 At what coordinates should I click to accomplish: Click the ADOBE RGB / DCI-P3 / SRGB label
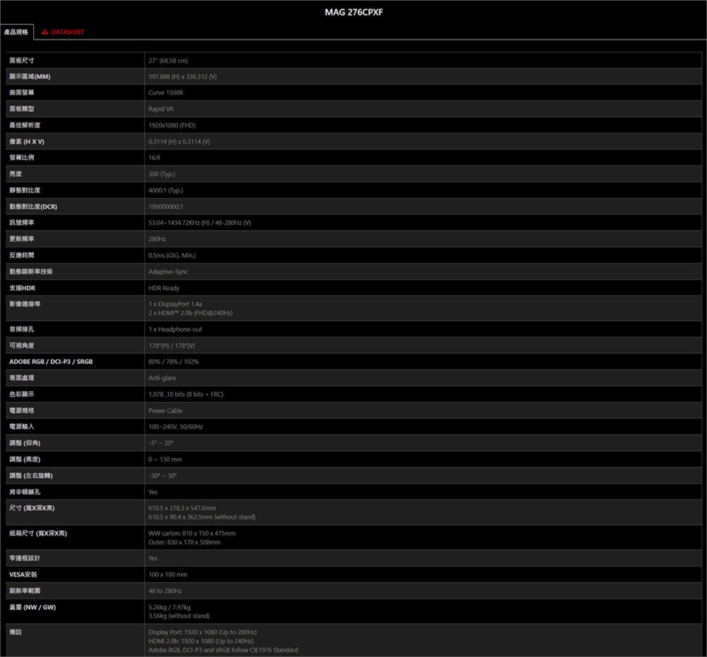51,362
